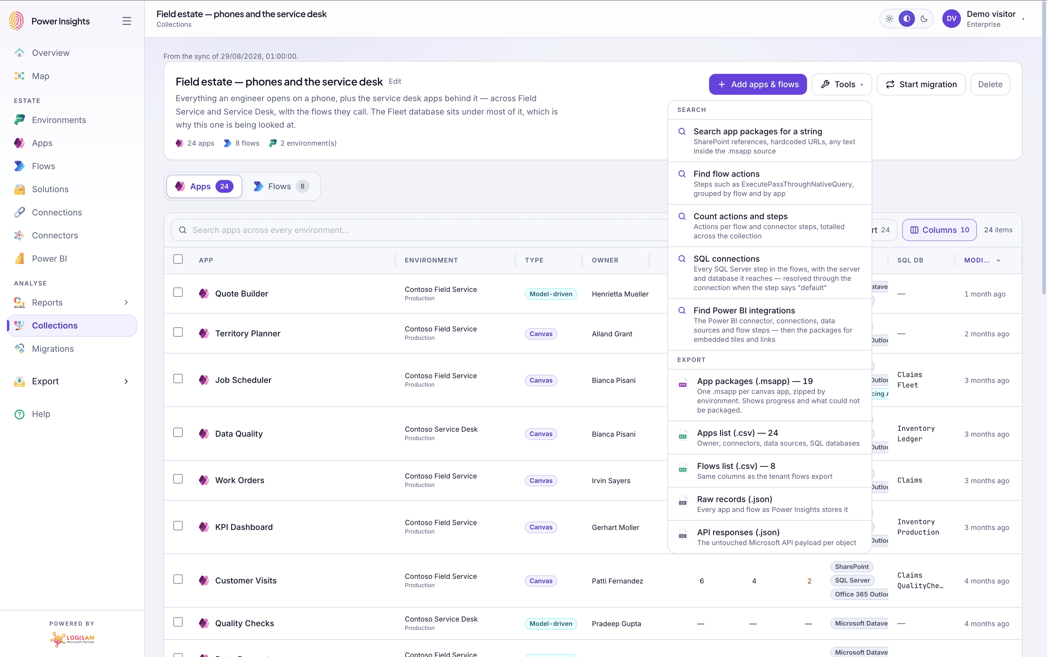Click the Delete collection button
This screenshot has height=657, width=1047.
990,84
